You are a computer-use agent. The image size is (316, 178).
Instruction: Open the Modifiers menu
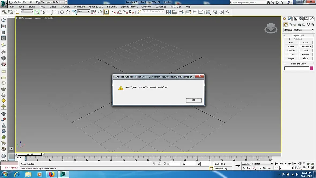point(65,7)
